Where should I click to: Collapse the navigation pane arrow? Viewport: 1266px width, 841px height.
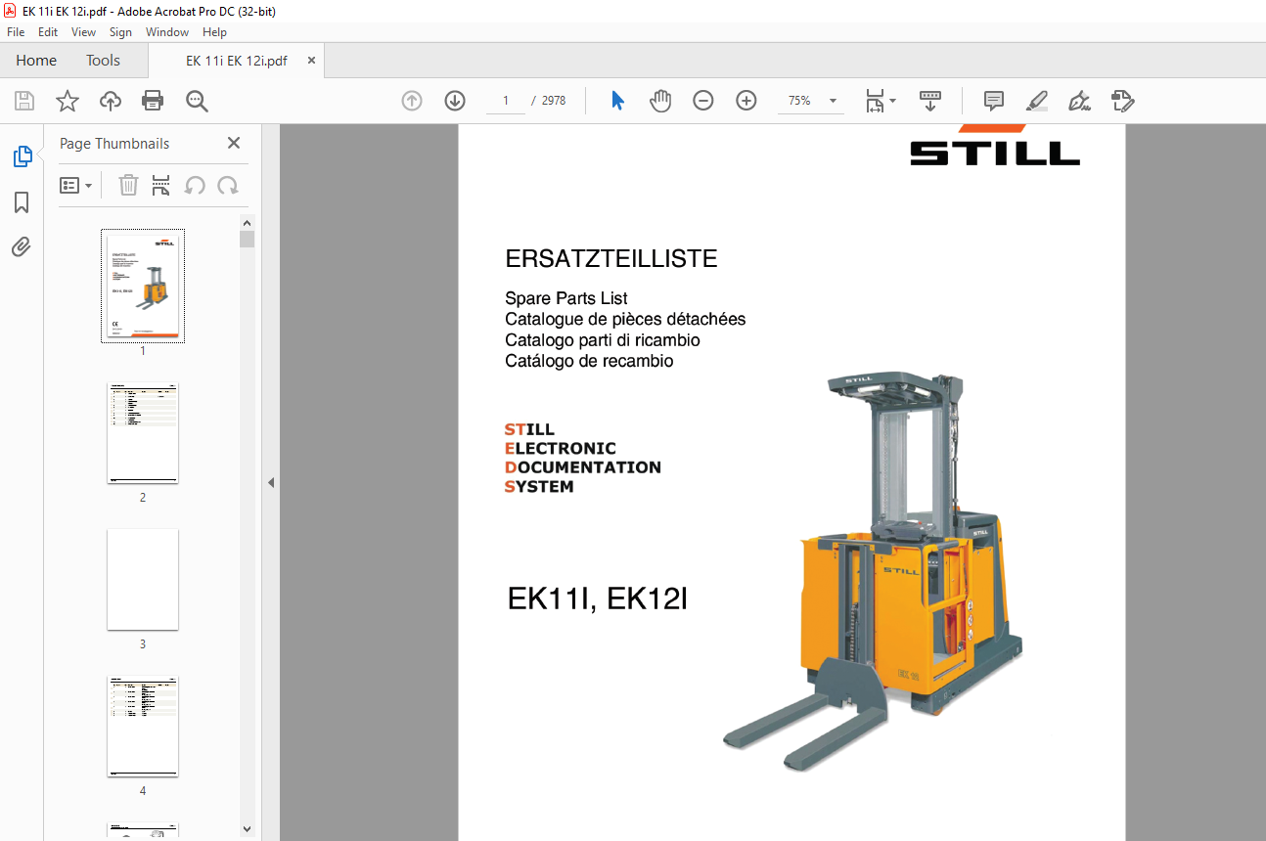pos(271,482)
